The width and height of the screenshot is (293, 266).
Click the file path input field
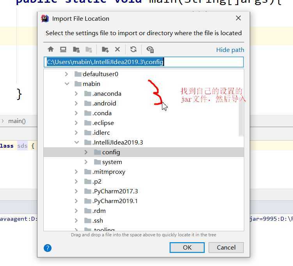pos(144,62)
